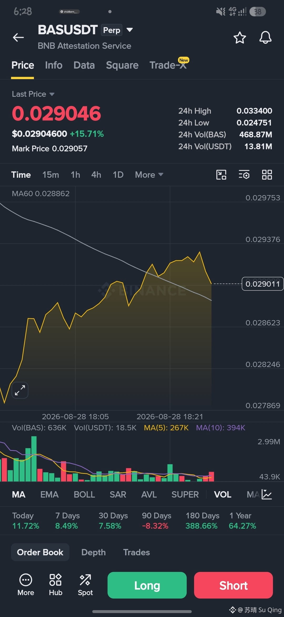Tap the back arrow icon
Image resolution: width=284 pixels, height=617 pixels.
click(18, 37)
